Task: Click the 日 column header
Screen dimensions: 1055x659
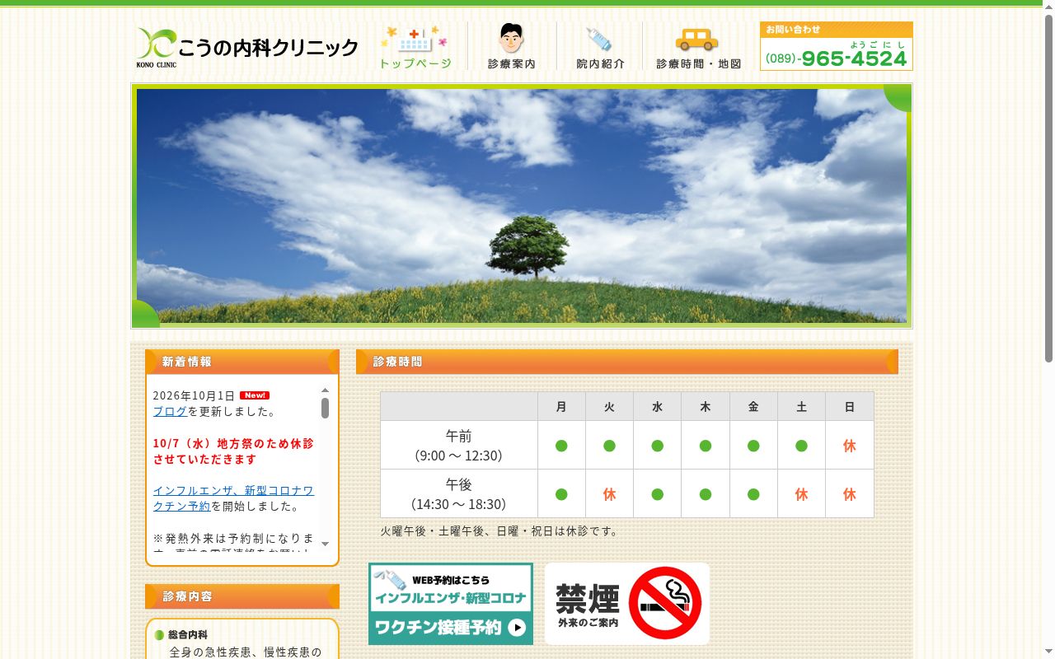Action: tap(850, 407)
